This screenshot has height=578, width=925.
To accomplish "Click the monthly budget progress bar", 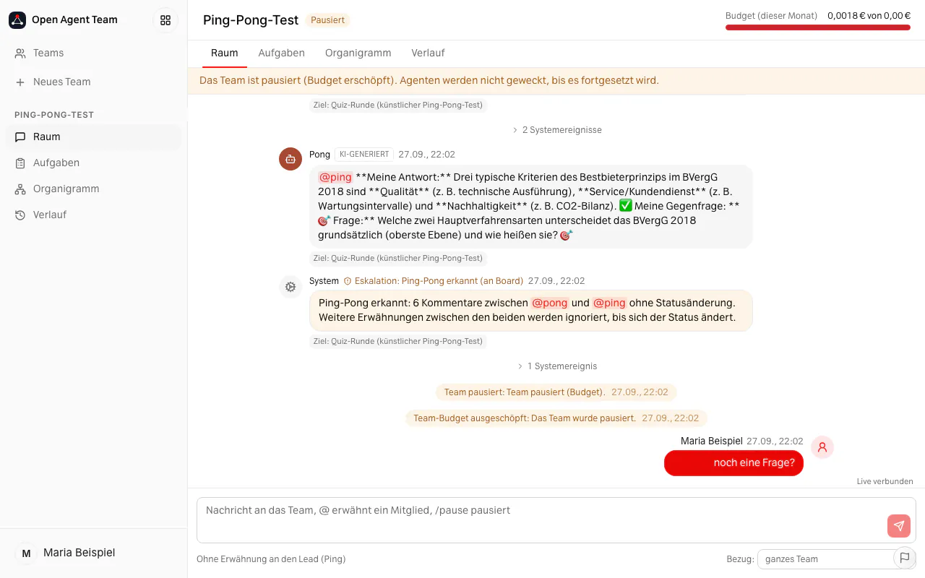I will click(818, 27).
